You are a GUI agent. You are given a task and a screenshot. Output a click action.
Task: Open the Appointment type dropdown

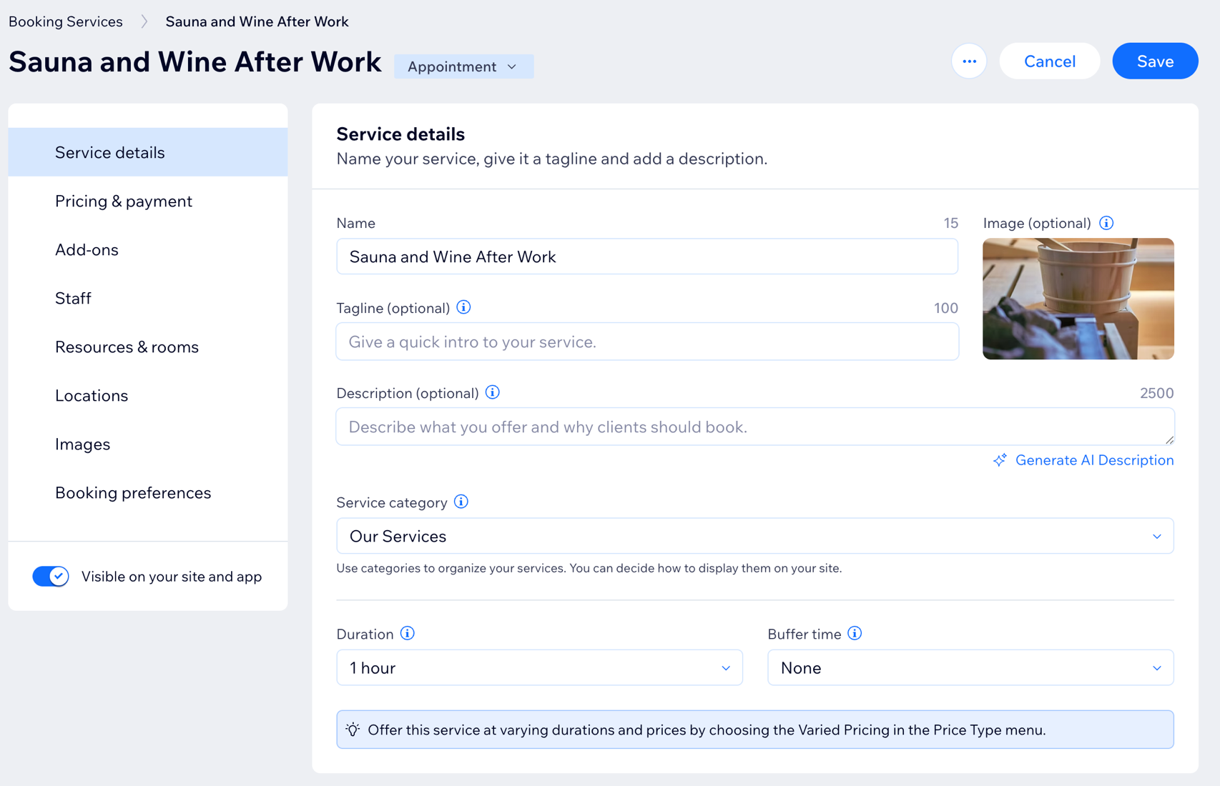click(x=463, y=66)
